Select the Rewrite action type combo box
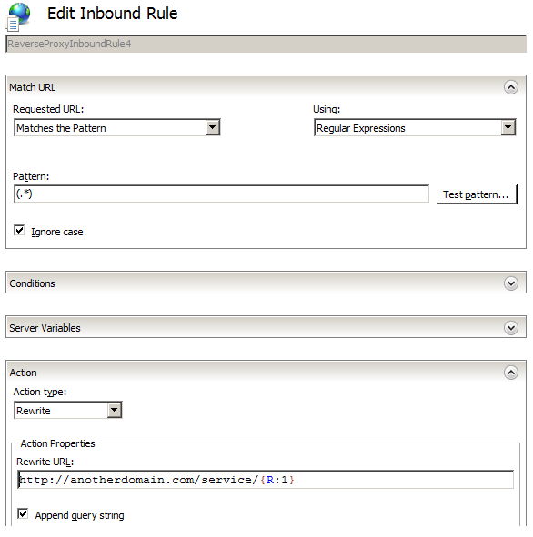533x537 pixels. 68,410
